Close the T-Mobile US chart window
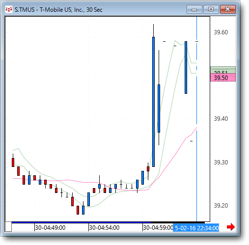249x245 pixels. [x=228, y=9]
